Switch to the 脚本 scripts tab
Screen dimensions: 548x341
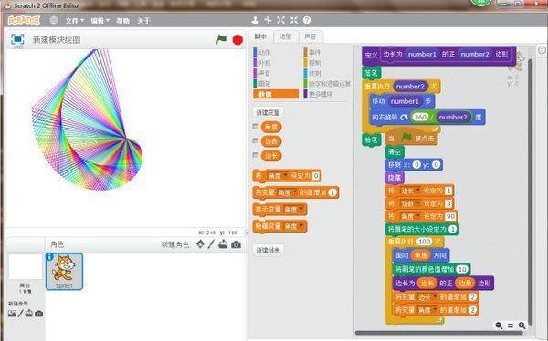tap(260, 36)
